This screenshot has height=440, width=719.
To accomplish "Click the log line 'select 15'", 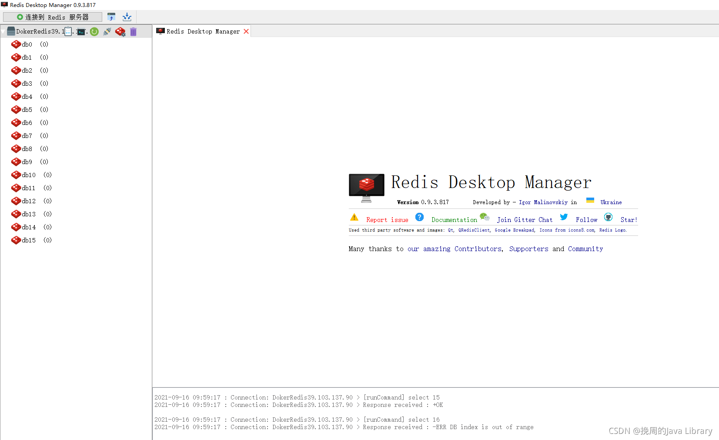I will (x=297, y=398).
